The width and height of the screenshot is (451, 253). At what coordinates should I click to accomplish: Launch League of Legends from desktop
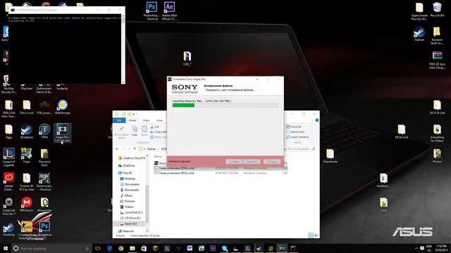8,157
